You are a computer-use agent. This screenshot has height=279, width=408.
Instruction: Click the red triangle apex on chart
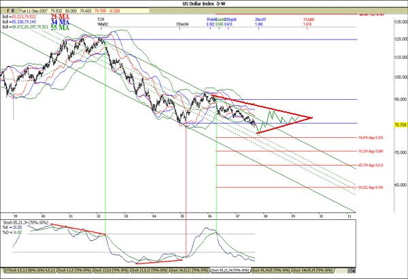coord(312,118)
